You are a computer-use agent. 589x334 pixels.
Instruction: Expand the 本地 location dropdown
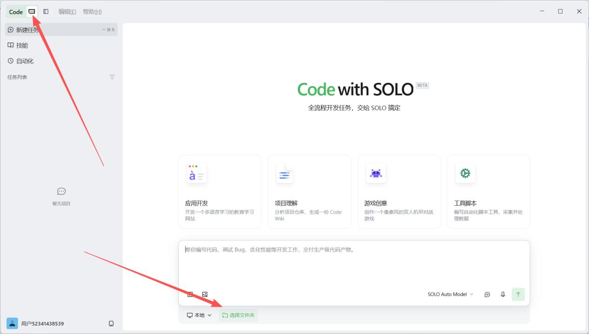[199, 315]
